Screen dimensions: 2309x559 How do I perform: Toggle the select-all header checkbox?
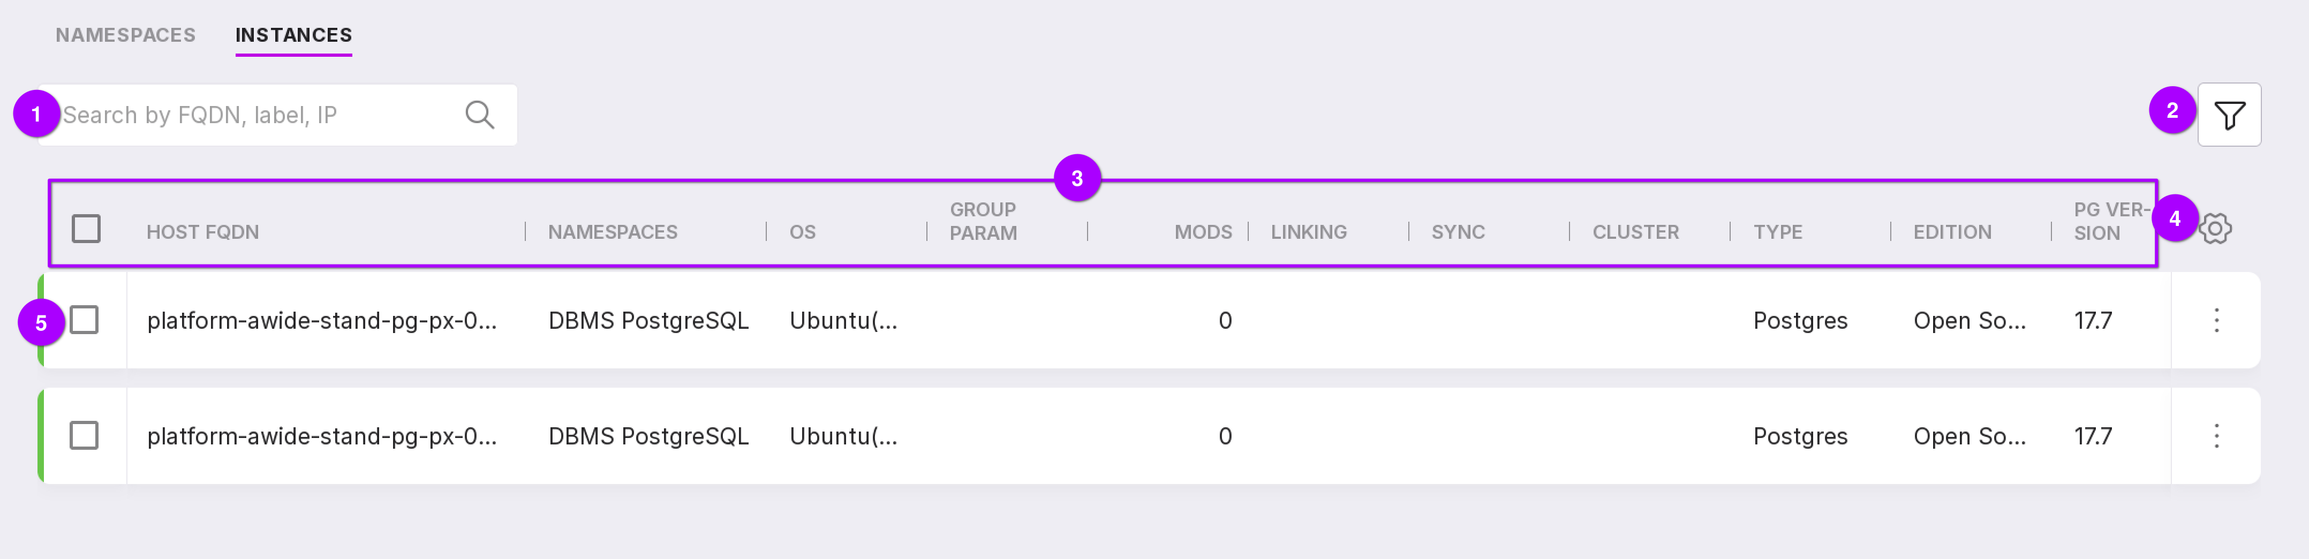pyautogui.click(x=86, y=229)
